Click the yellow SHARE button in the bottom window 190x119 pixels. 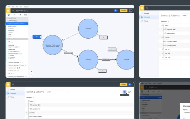click(123, 85)
